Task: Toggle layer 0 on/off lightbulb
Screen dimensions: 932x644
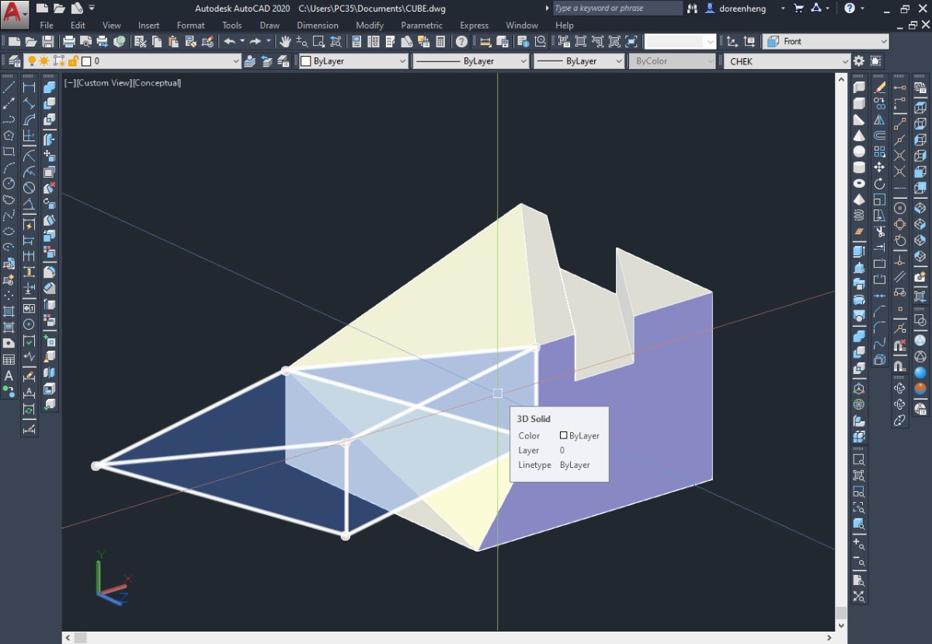Action: tap(32, 61)
